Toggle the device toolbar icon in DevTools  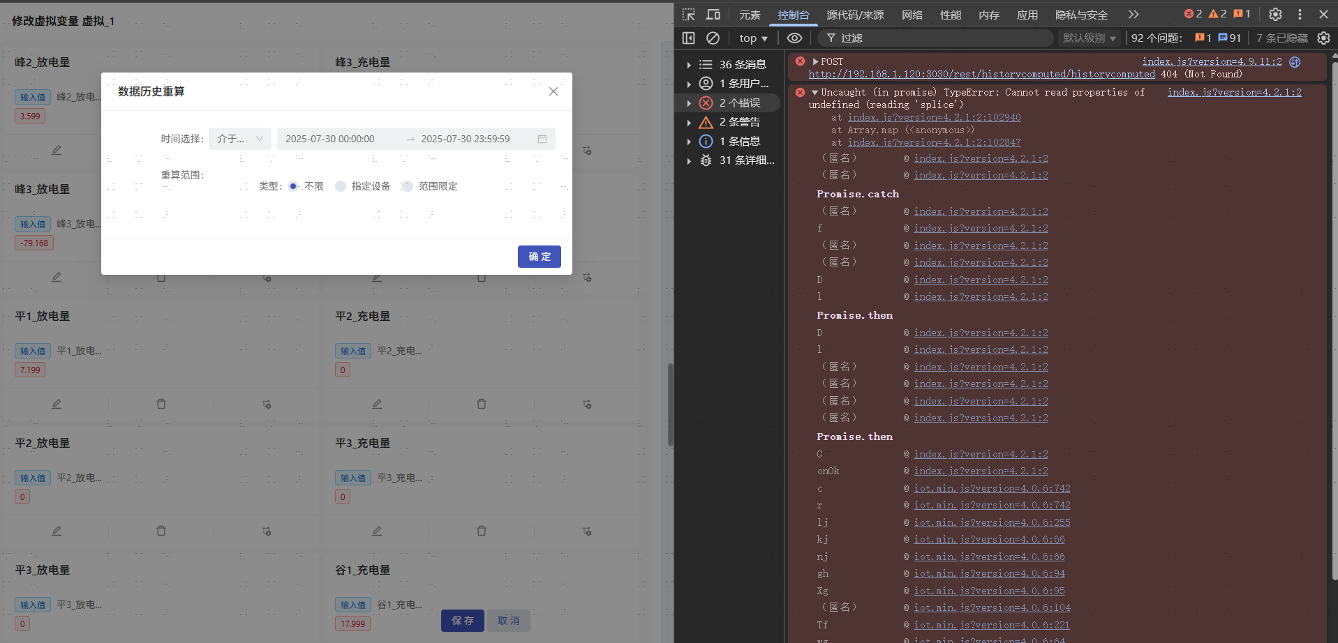(x=713, y=14)
